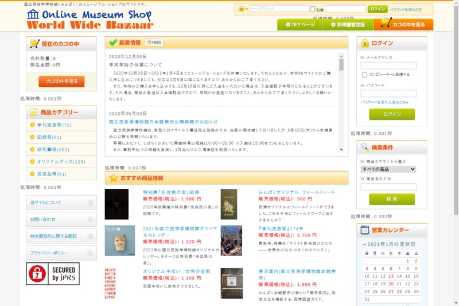Click the news panel vertical scrollbar
Image resolution: width=459 pixels, height=306 pixels.
pyautogui.click(x=341, y=103)
